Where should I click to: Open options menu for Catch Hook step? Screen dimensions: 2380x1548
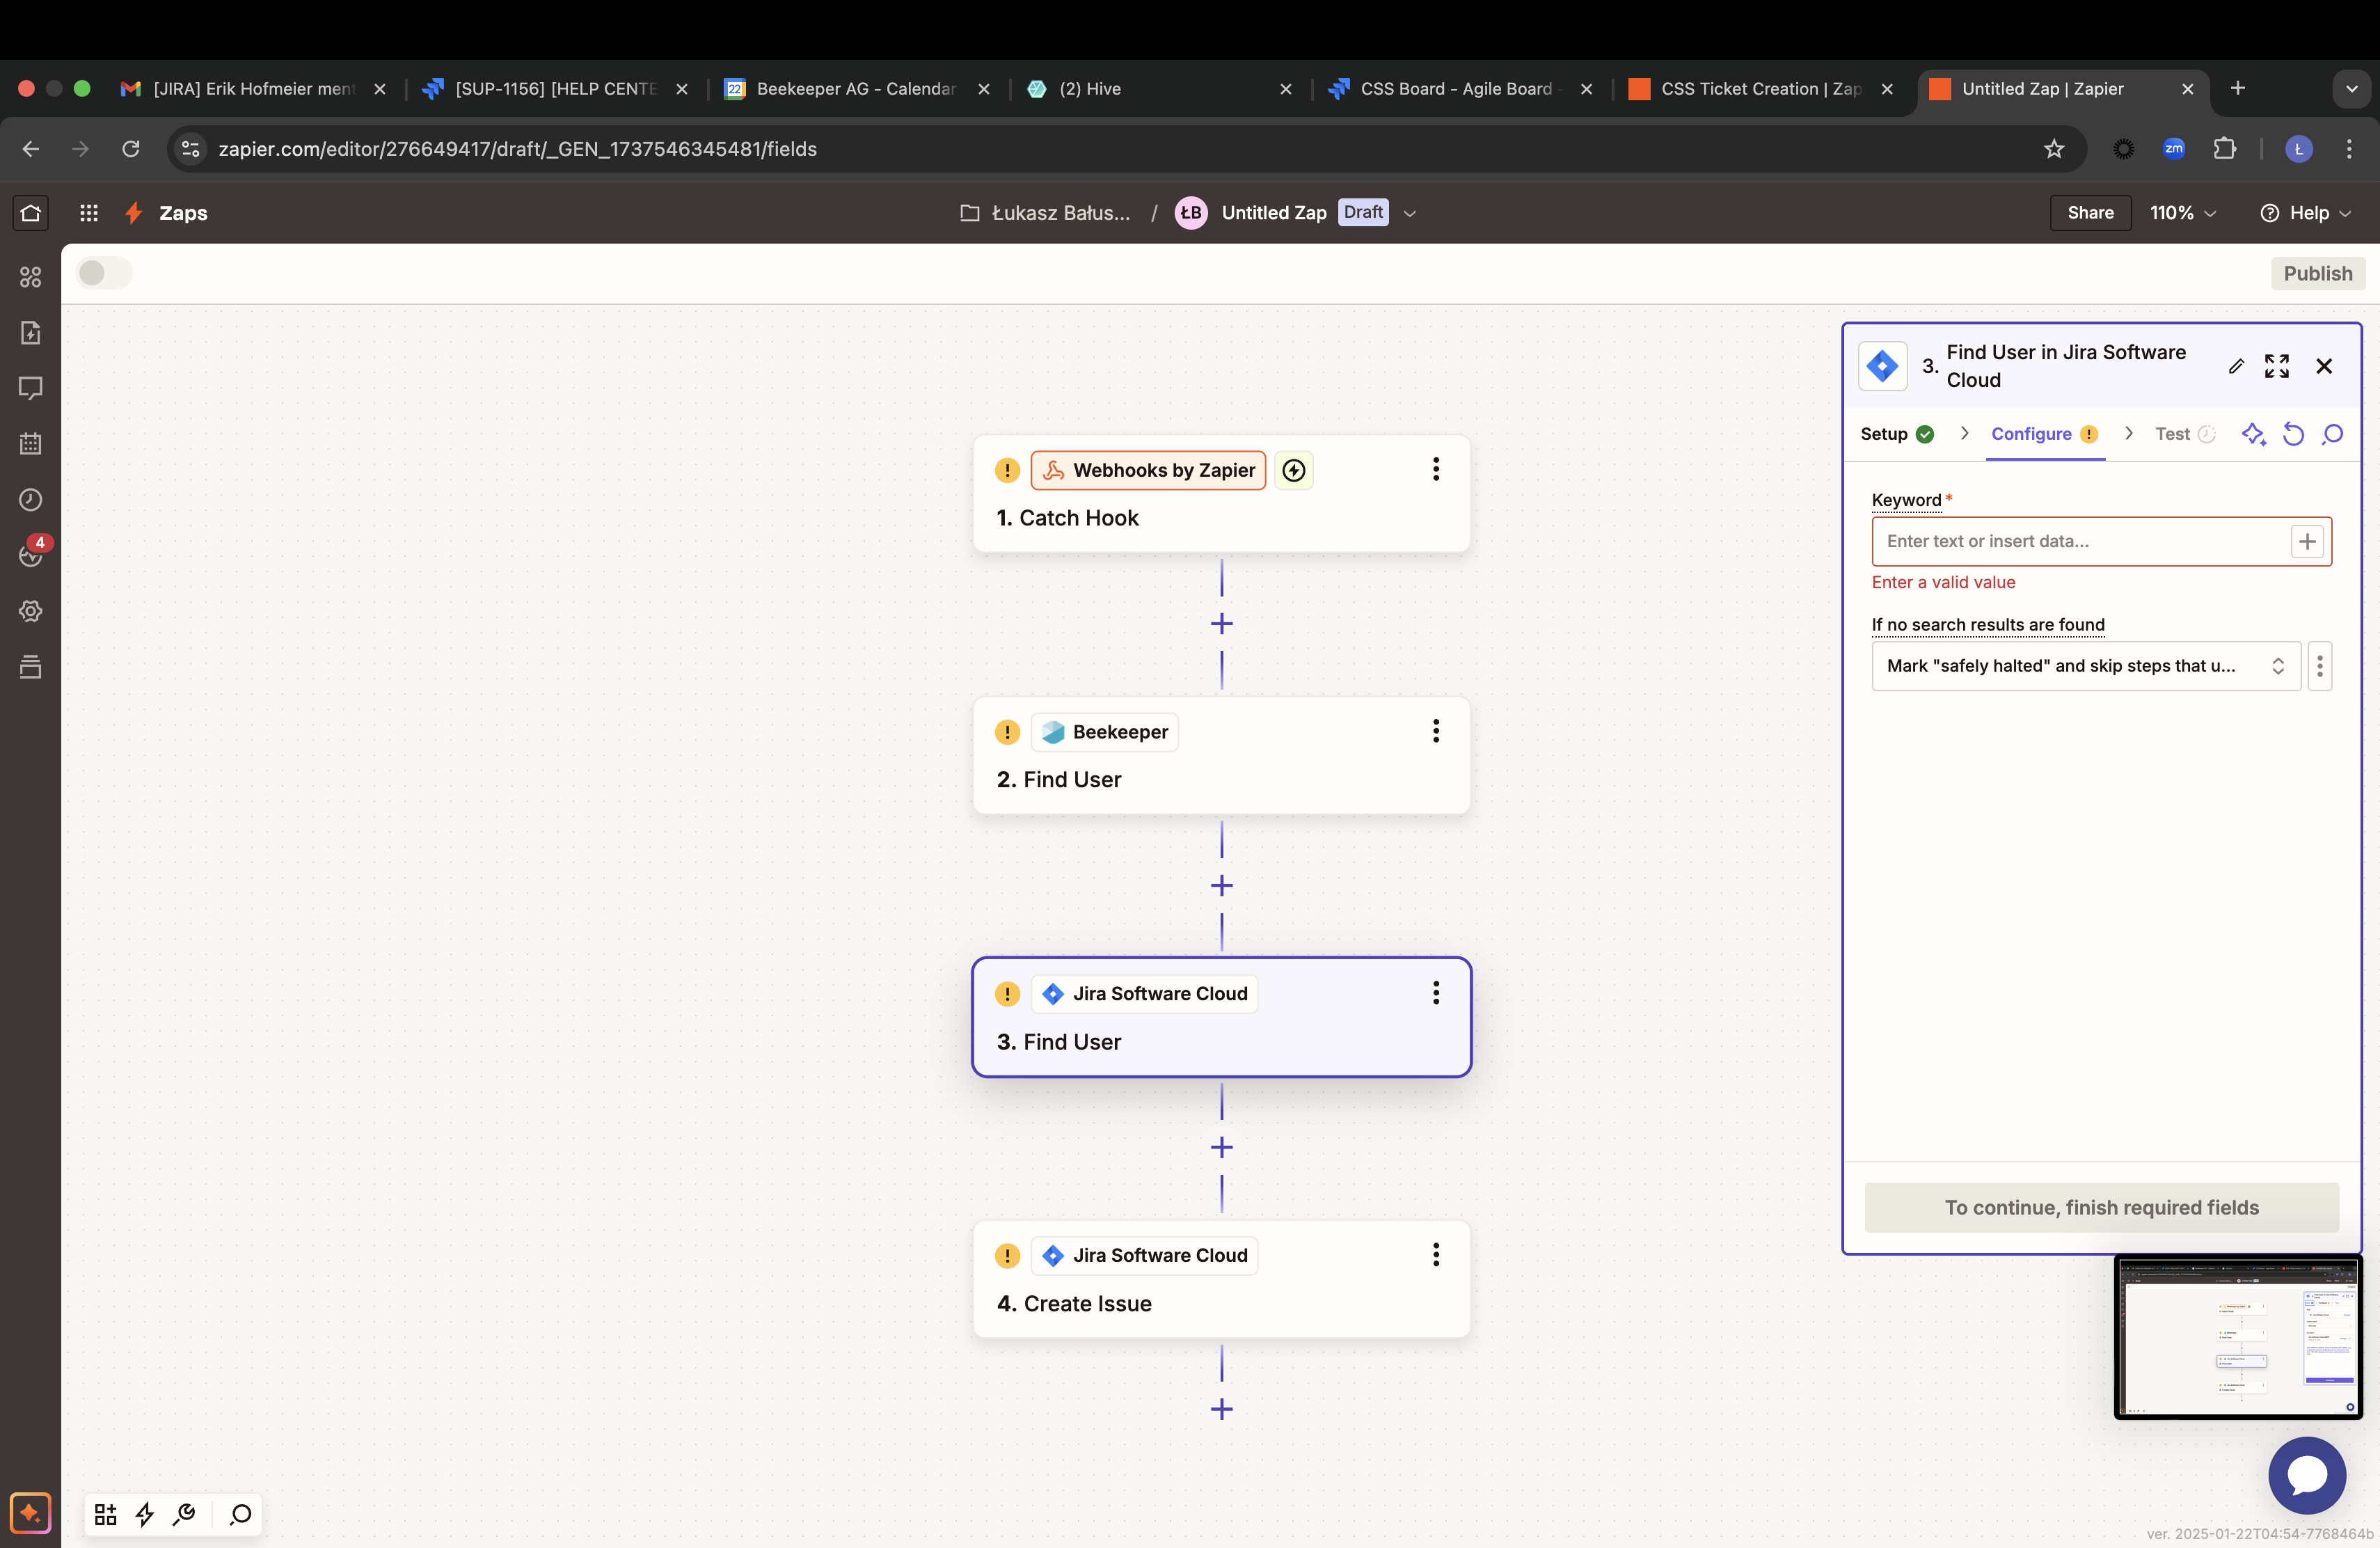pos(1435,469)
